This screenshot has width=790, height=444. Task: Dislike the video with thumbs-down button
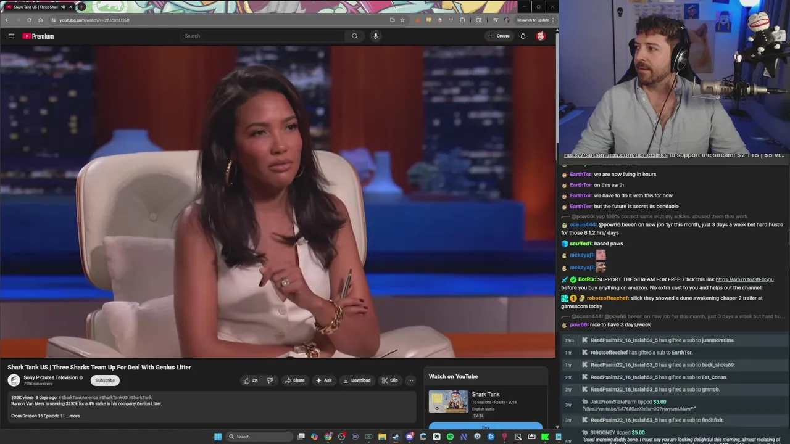[x=270, y=380]
